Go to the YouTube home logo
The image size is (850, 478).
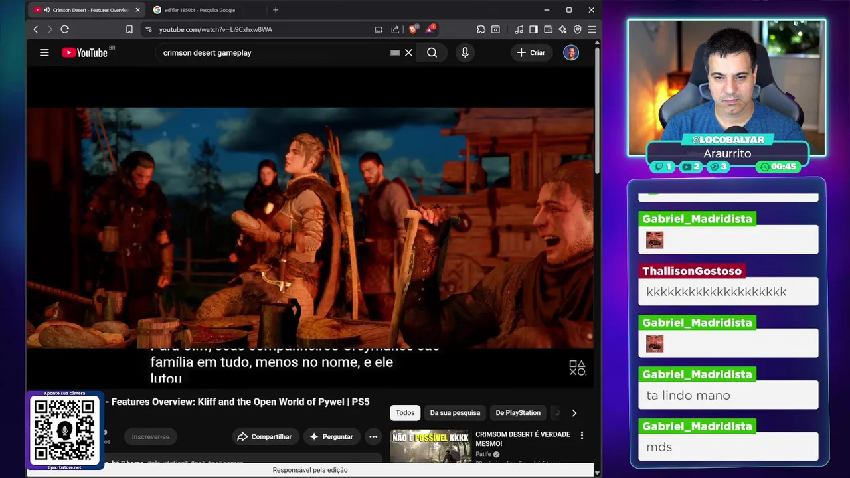pyautogui.click(x=85, y=52)
